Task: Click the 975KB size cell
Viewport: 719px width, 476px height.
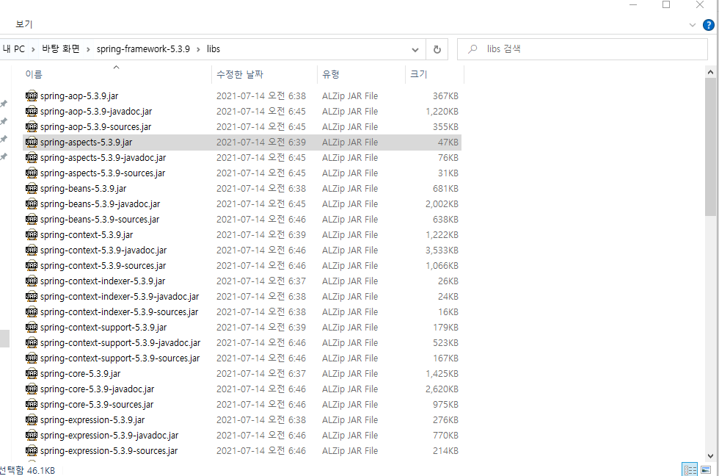Action: pyautogui.click(x=445, y=405)
